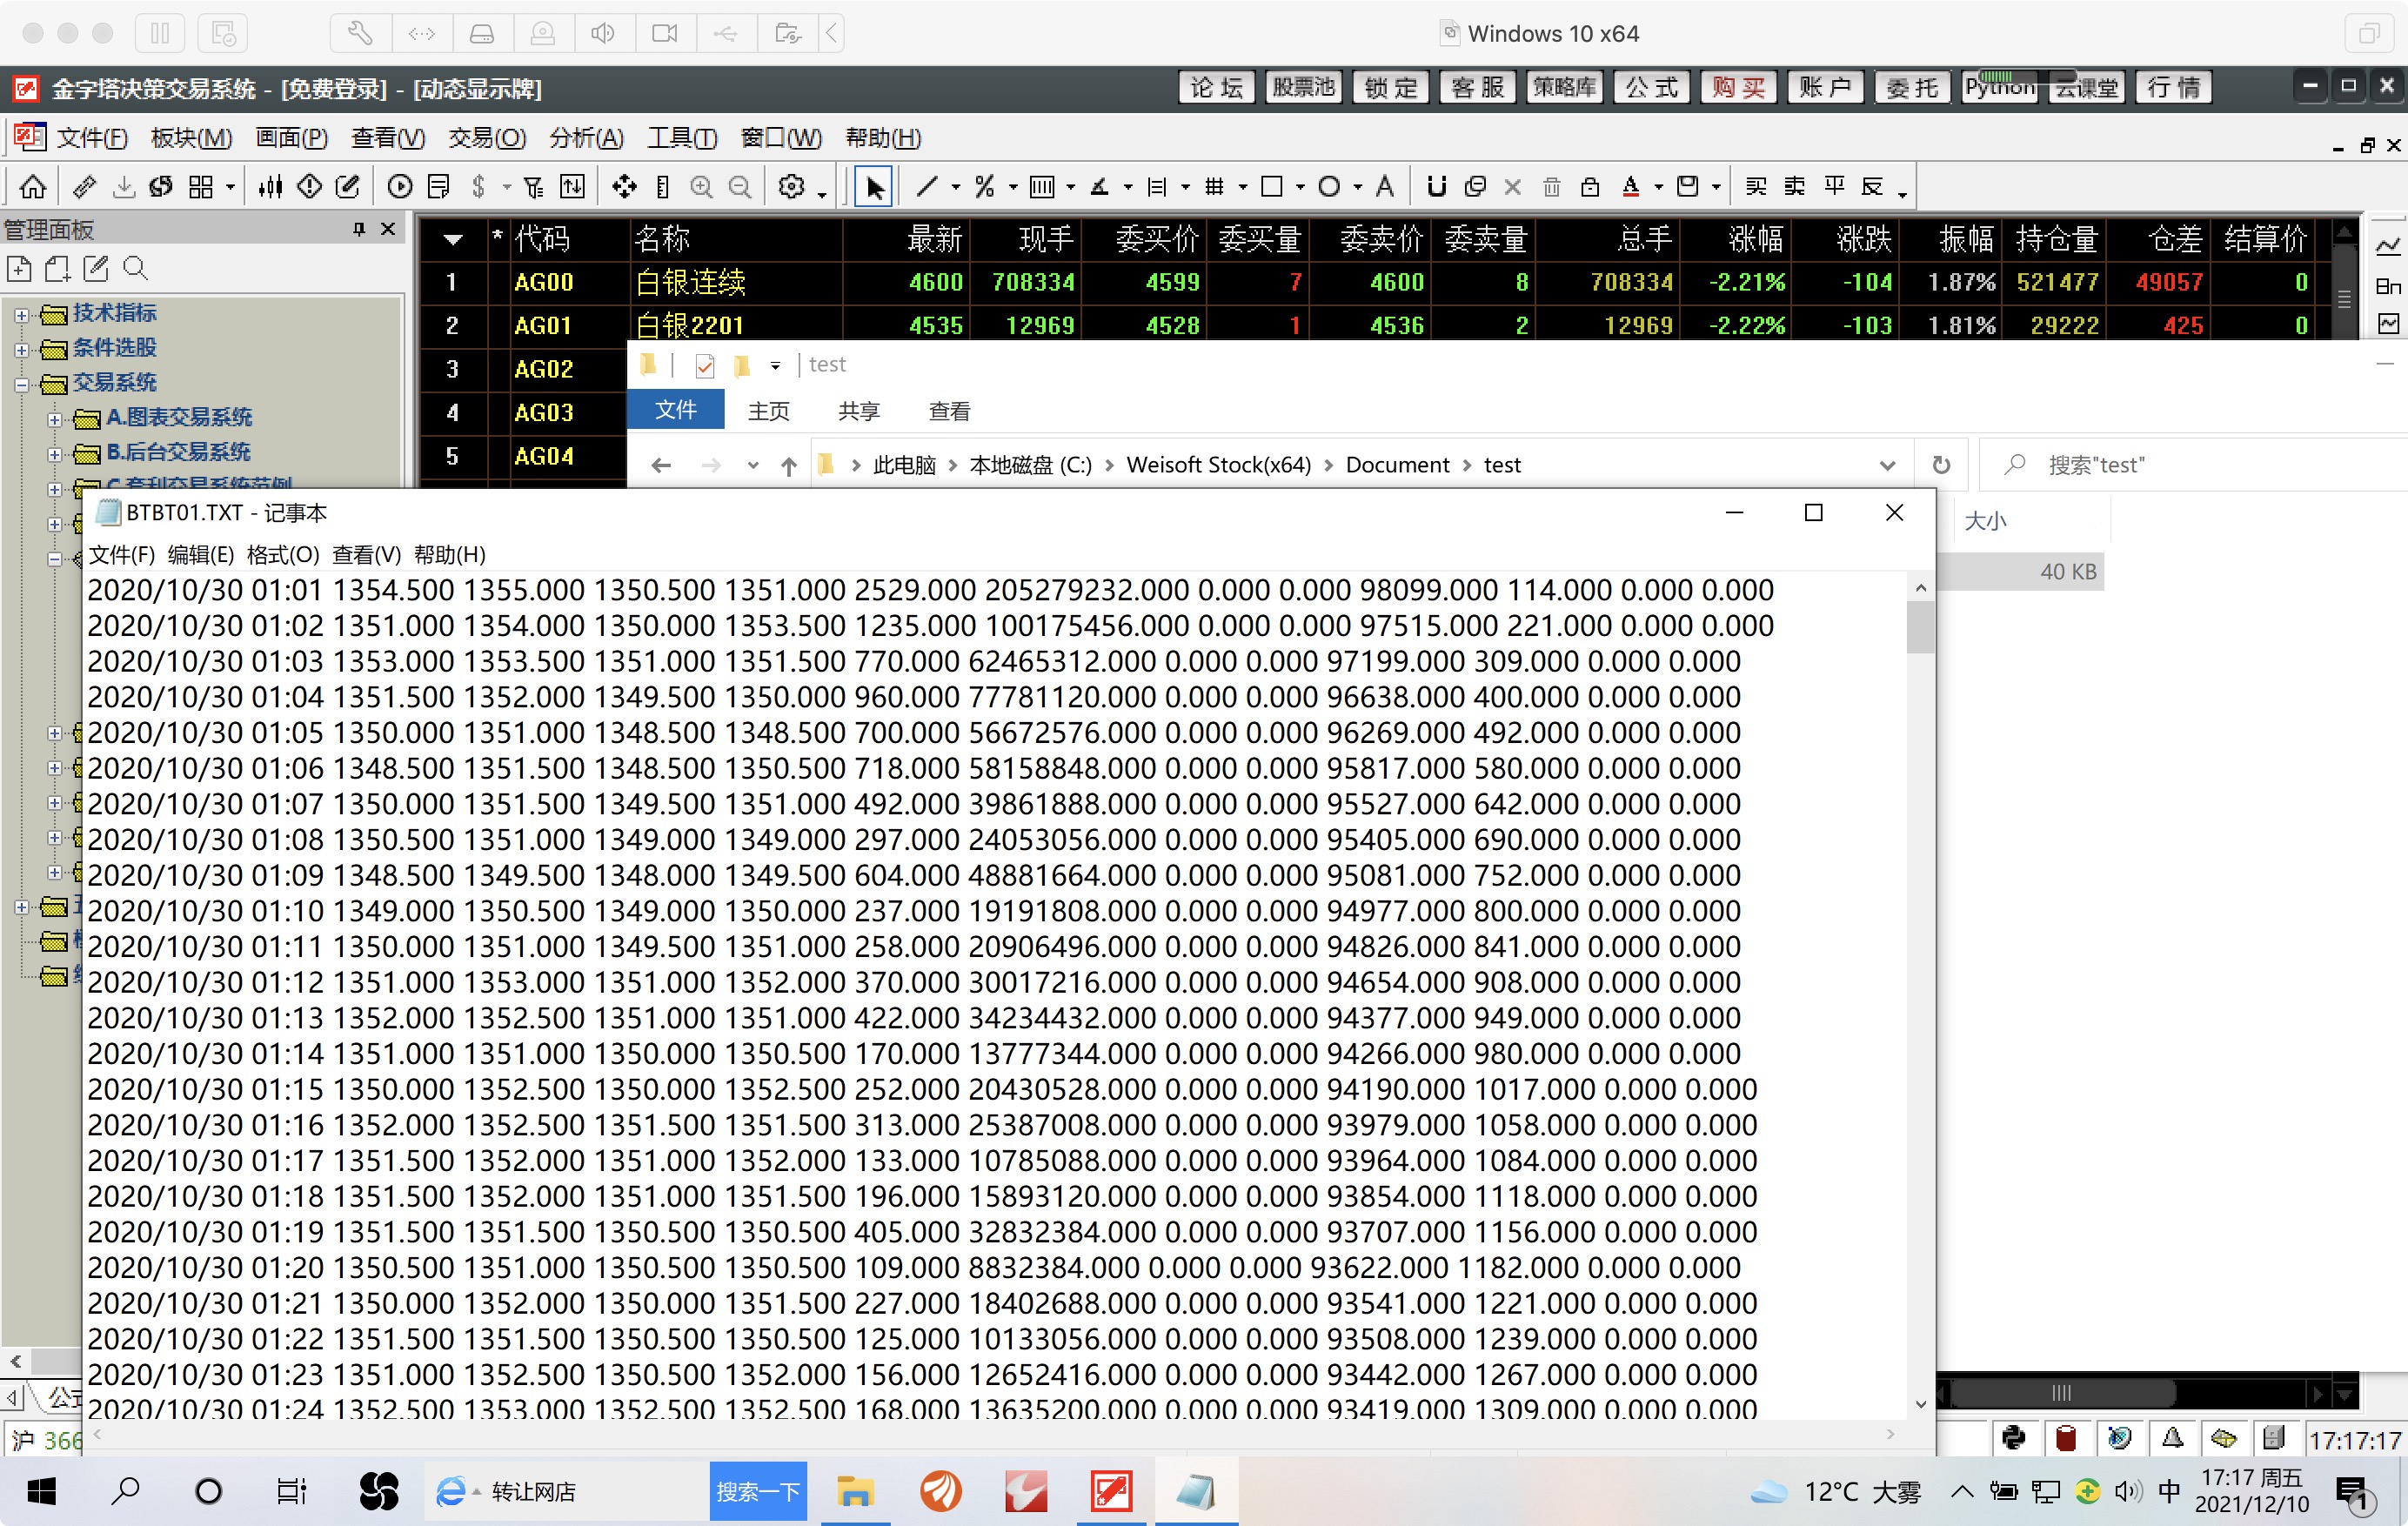Click Notepad vertical scrollbar thumb
The width and height of the screenshot is (2408, 1526).
click(1919, 628)
